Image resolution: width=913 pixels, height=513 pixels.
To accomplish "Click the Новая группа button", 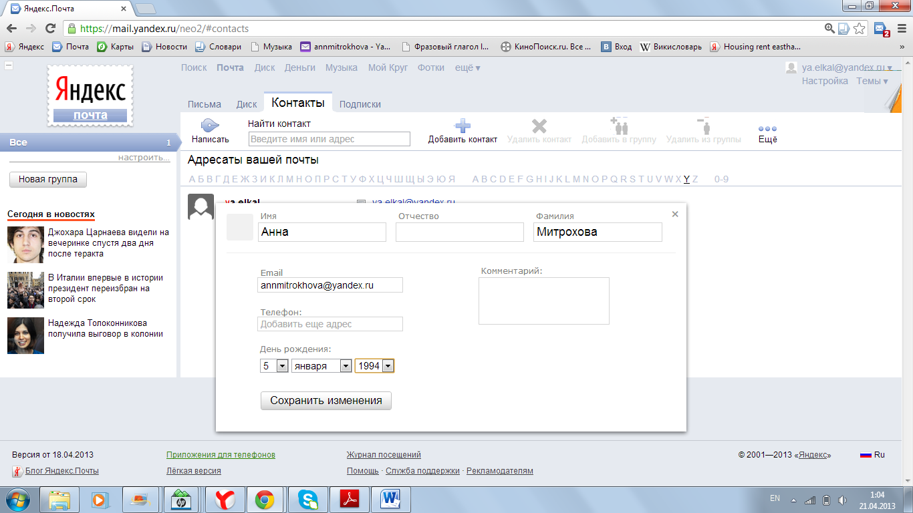I will [x=48, y=179].
